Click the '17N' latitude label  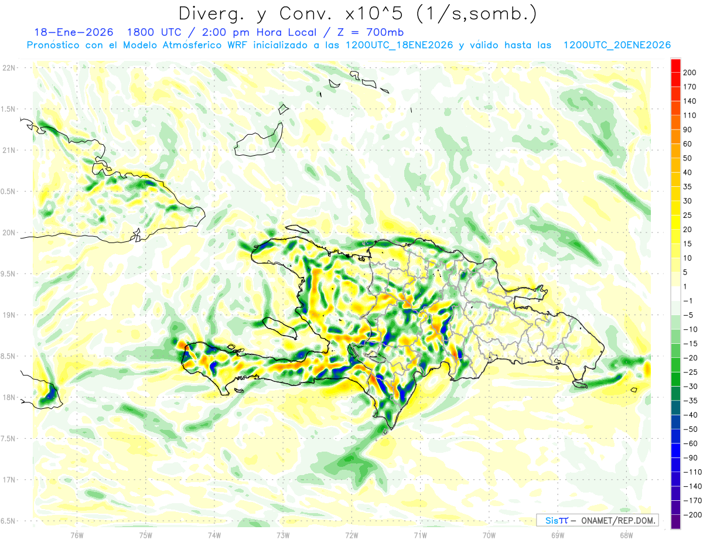tap(8, 480)
